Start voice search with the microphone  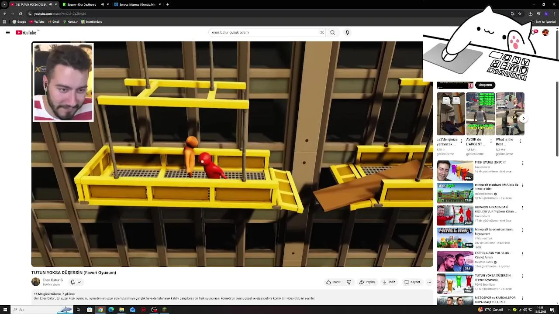click(347, 32)
